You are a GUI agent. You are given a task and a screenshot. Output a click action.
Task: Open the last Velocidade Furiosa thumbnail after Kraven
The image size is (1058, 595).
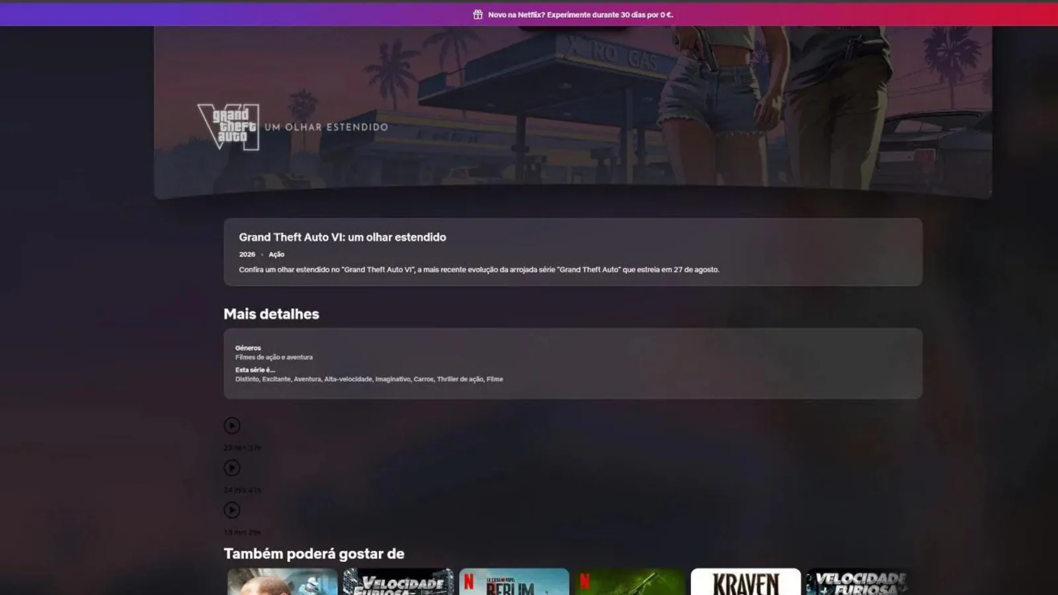tap(861, 582)
